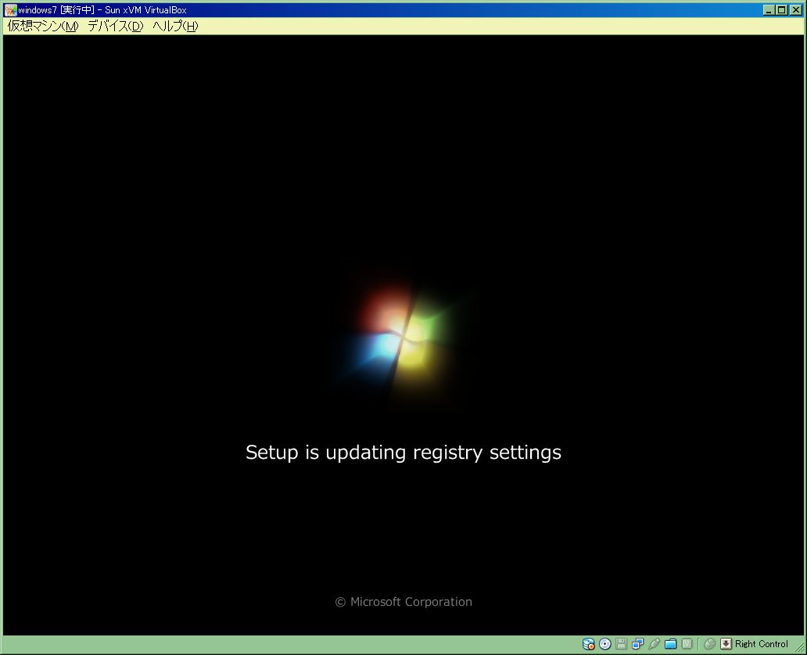Minimize the VirtualBox window
Image resolution: width=807 pixels, height=655 pixels.
pos(769,10)
